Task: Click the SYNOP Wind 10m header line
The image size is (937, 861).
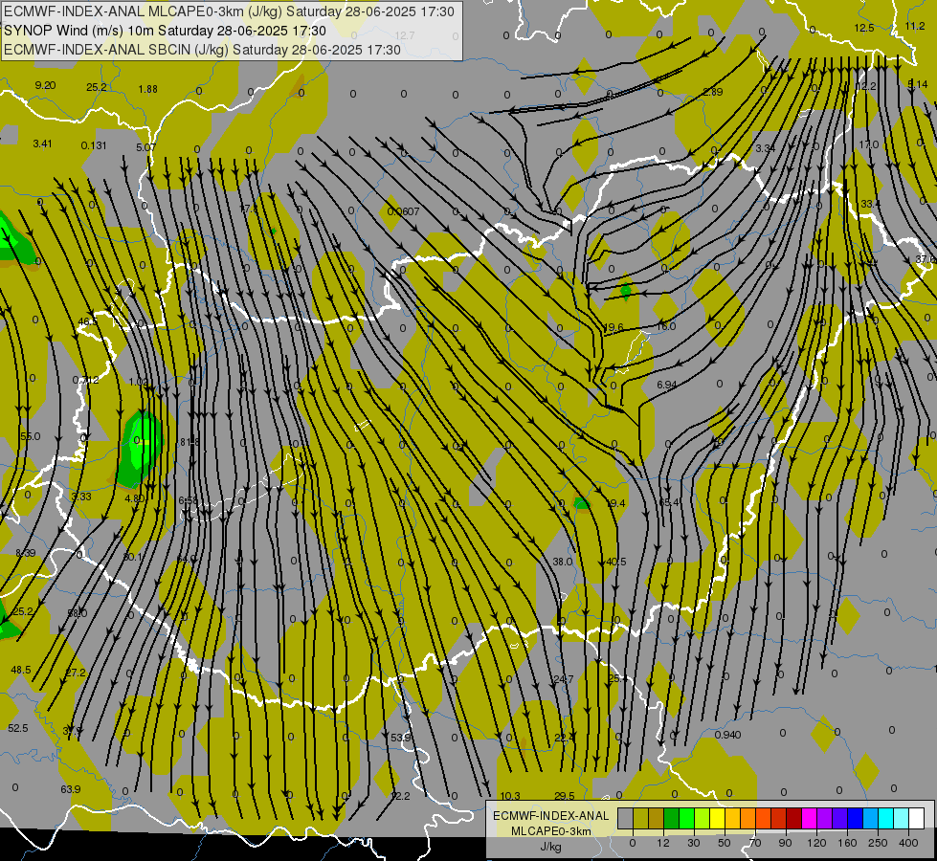Action: (165, 31)
